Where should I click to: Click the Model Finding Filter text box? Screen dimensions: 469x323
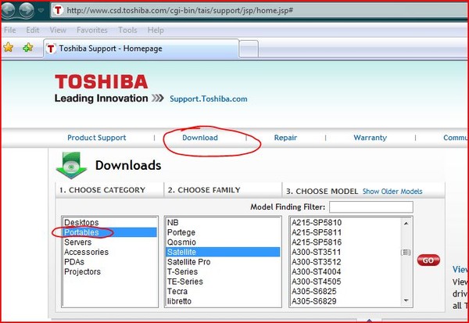(x=371, y=206)
